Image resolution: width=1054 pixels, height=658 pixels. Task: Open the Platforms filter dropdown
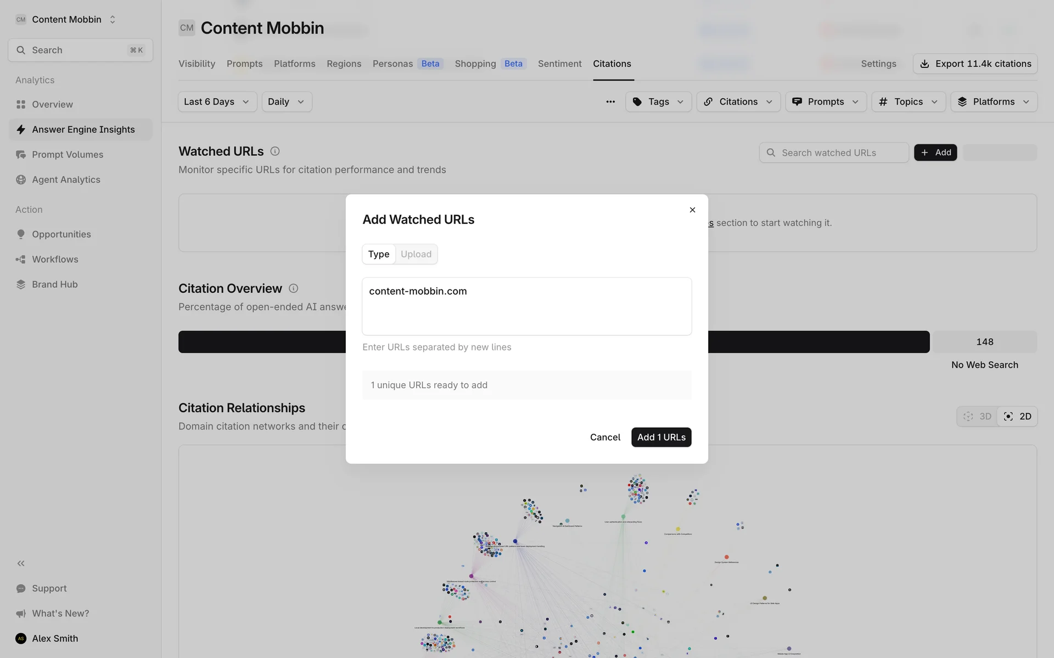[x=993, y=102]
